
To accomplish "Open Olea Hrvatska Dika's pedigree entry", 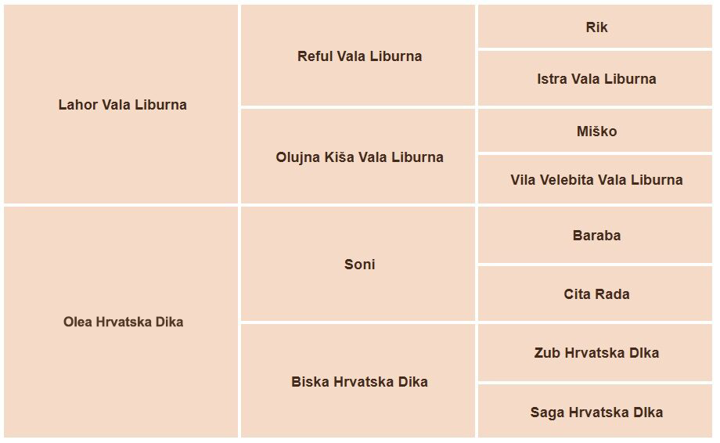I will pos(123,322).
